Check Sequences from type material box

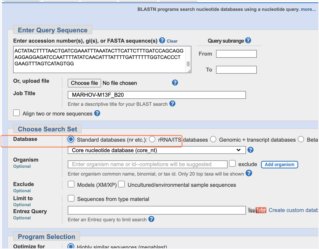[71, 198]
